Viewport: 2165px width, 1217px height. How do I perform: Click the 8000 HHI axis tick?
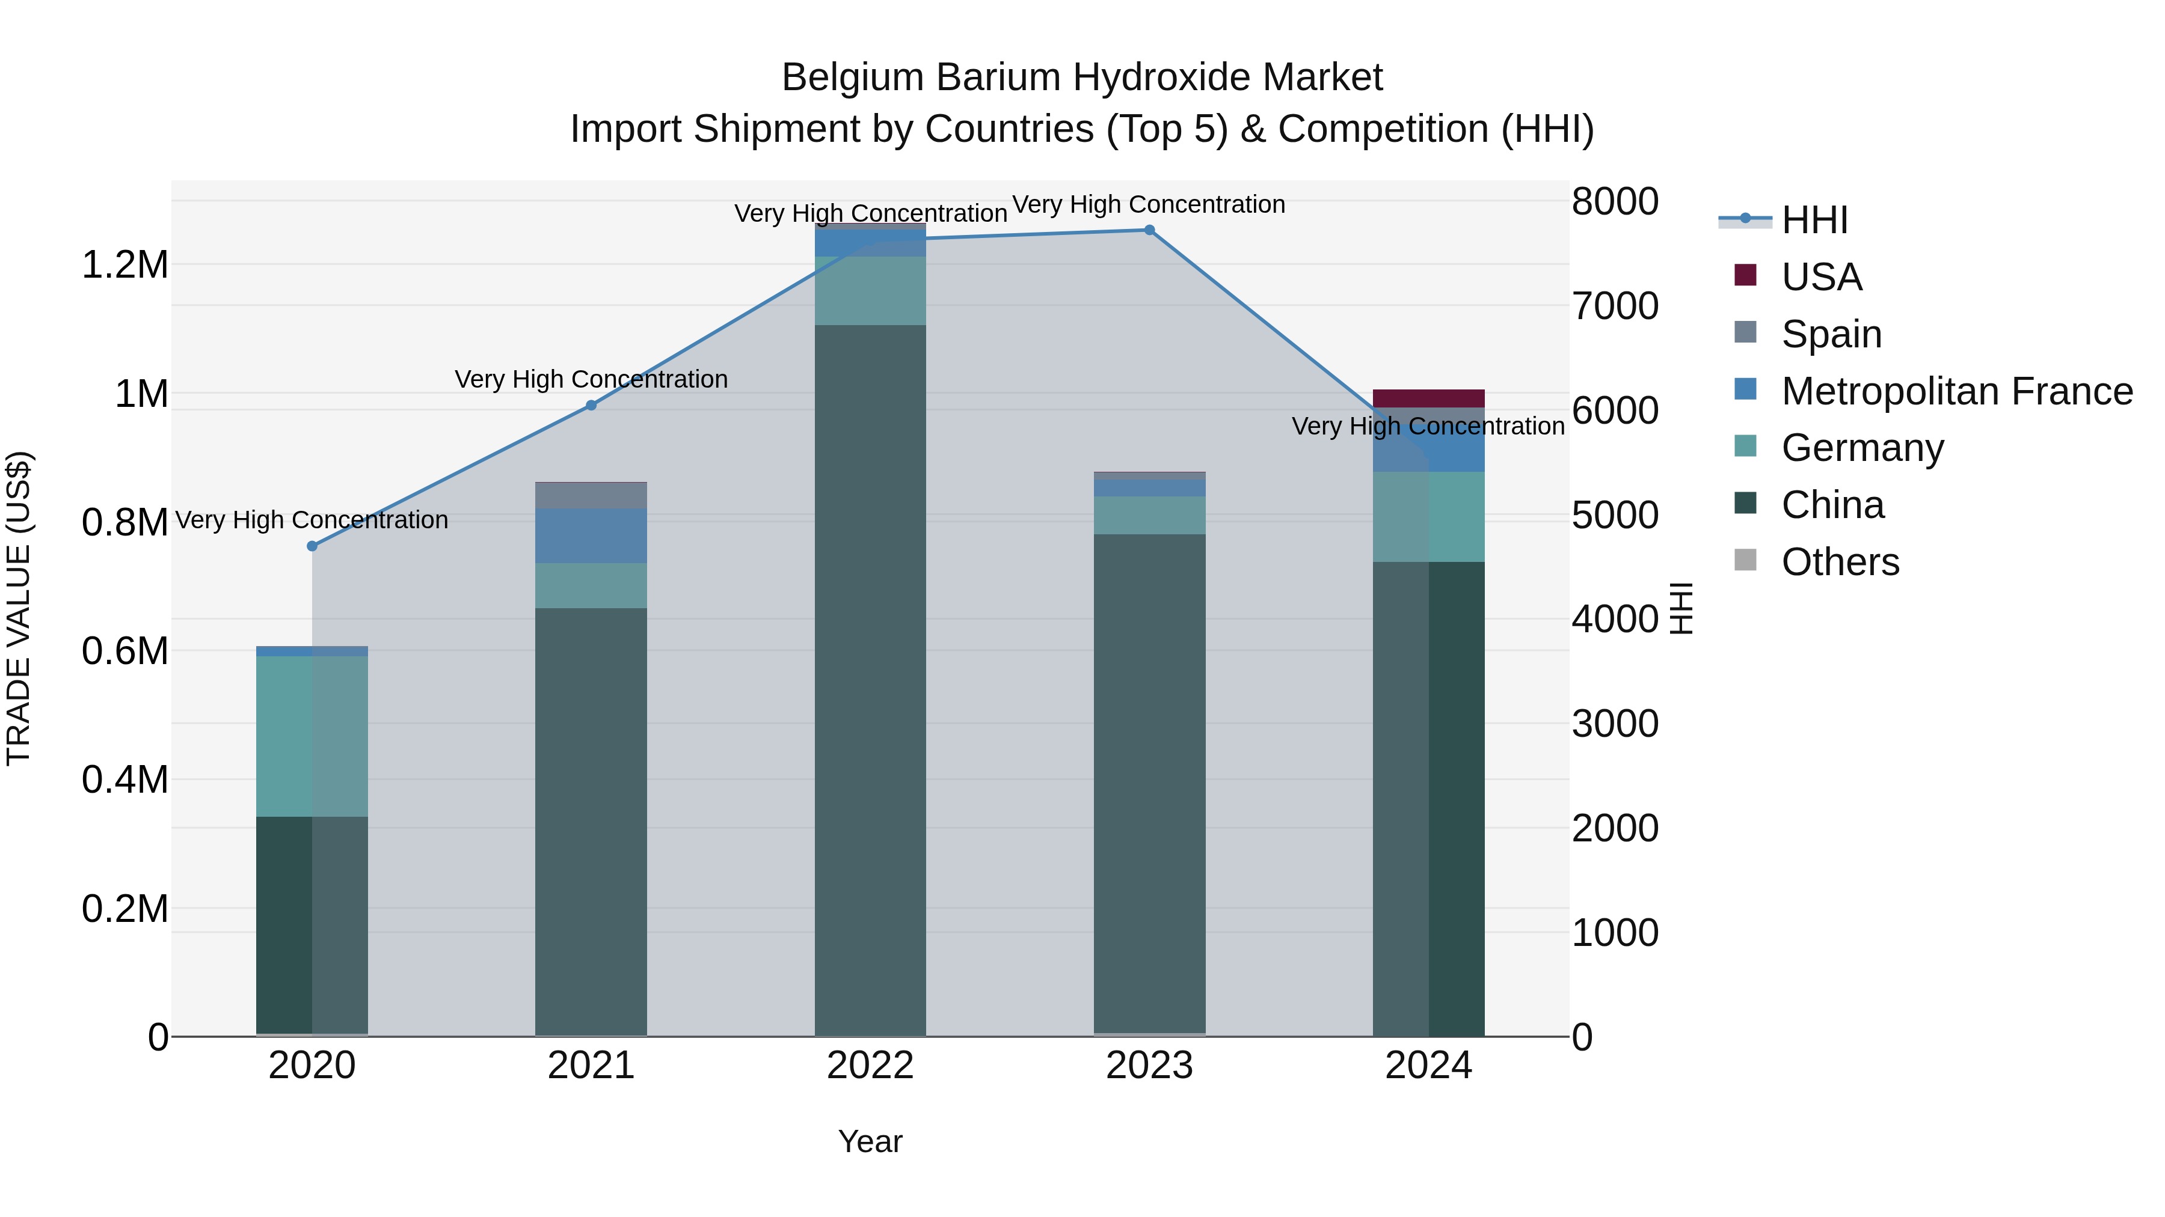pos(1615,201)
